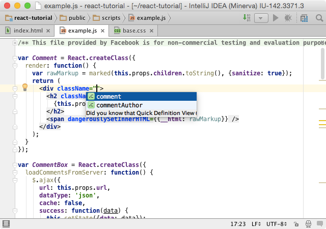Click the 'json' string value
The width and height of the screenshot is (326, 229).
(x=86, y=195)
